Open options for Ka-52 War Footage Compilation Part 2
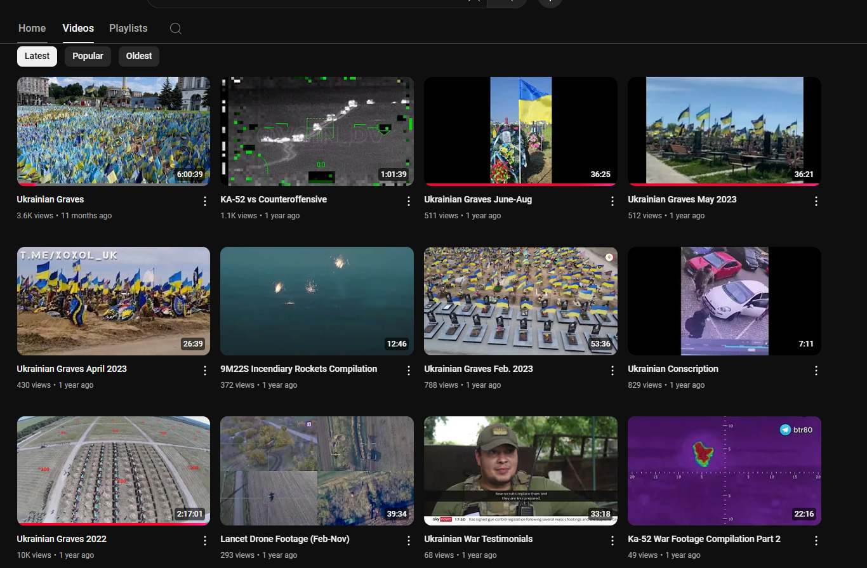 point(816,541)
